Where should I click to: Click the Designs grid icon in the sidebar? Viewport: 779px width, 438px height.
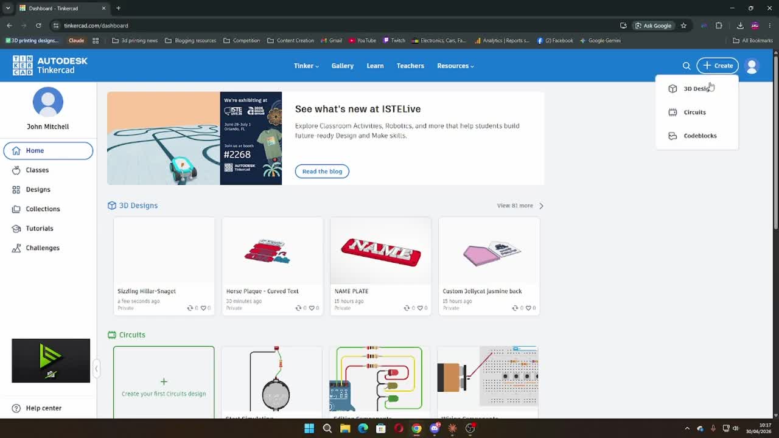click(x=16, y=190)
